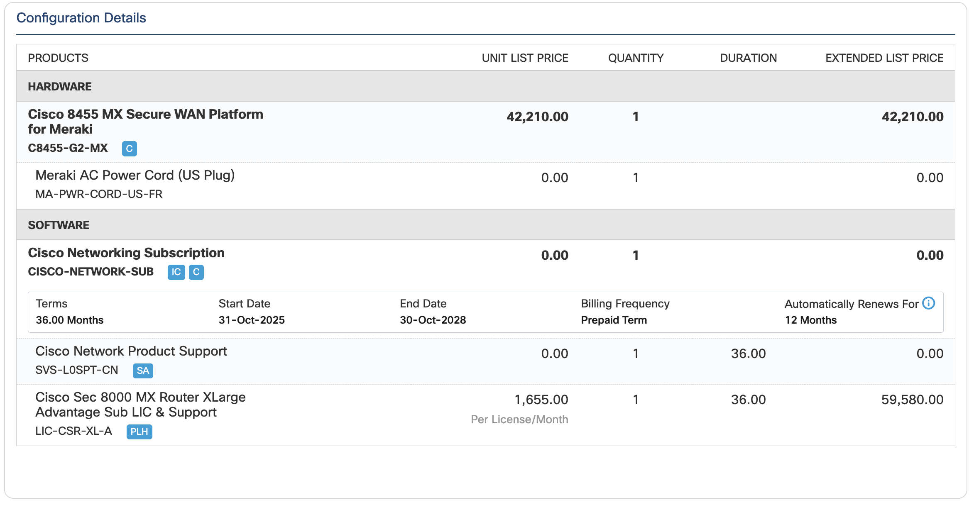
Task: Click the IC badge beside CISCO-NETWORK-SUB
Action: pyautogui.click(x=176, y=272)
